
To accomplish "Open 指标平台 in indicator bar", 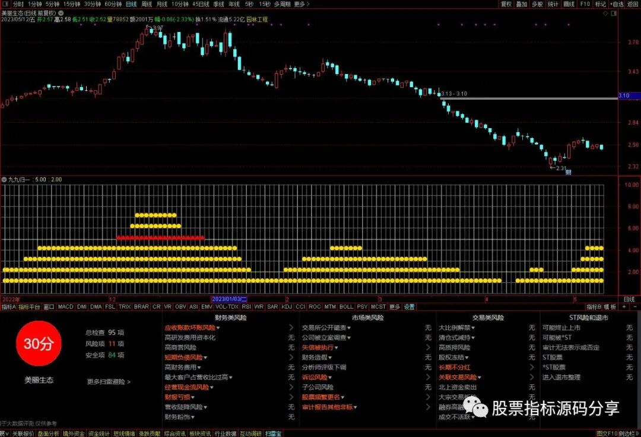I will 29,307.
